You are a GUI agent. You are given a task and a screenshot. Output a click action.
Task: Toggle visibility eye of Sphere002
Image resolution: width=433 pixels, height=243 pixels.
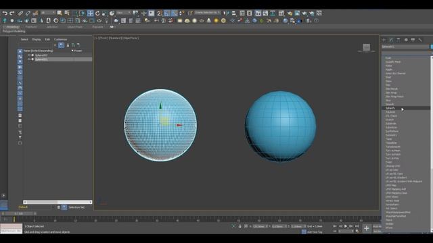[x=29, y=55]
